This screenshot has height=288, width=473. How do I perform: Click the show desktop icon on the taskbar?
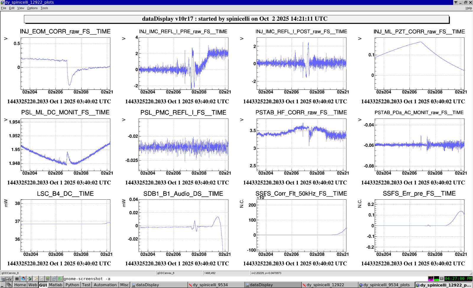[x=3, y=285]
